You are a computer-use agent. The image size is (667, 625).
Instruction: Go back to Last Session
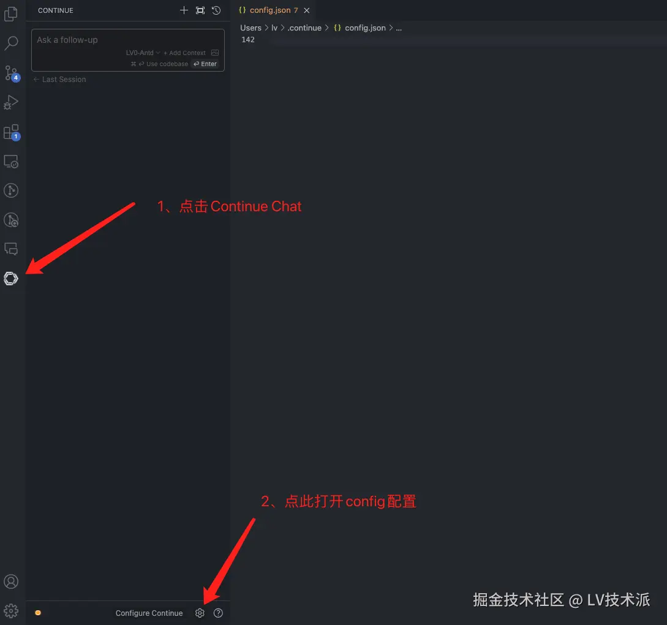(59, 80)
